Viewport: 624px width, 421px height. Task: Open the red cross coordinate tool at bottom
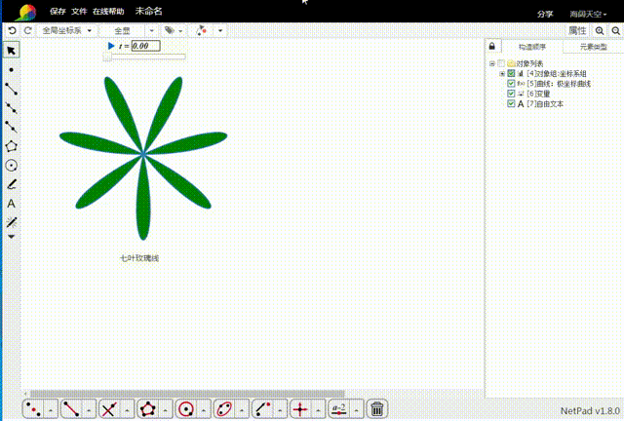pos(300,408)
